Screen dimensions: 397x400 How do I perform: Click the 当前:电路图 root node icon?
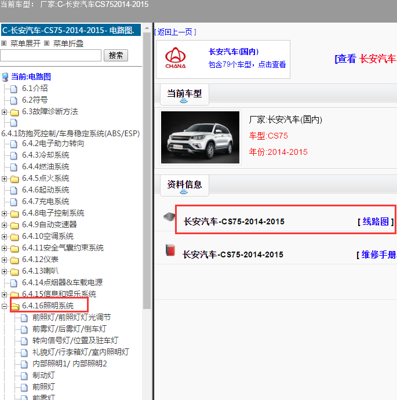[x=5, y=77]
